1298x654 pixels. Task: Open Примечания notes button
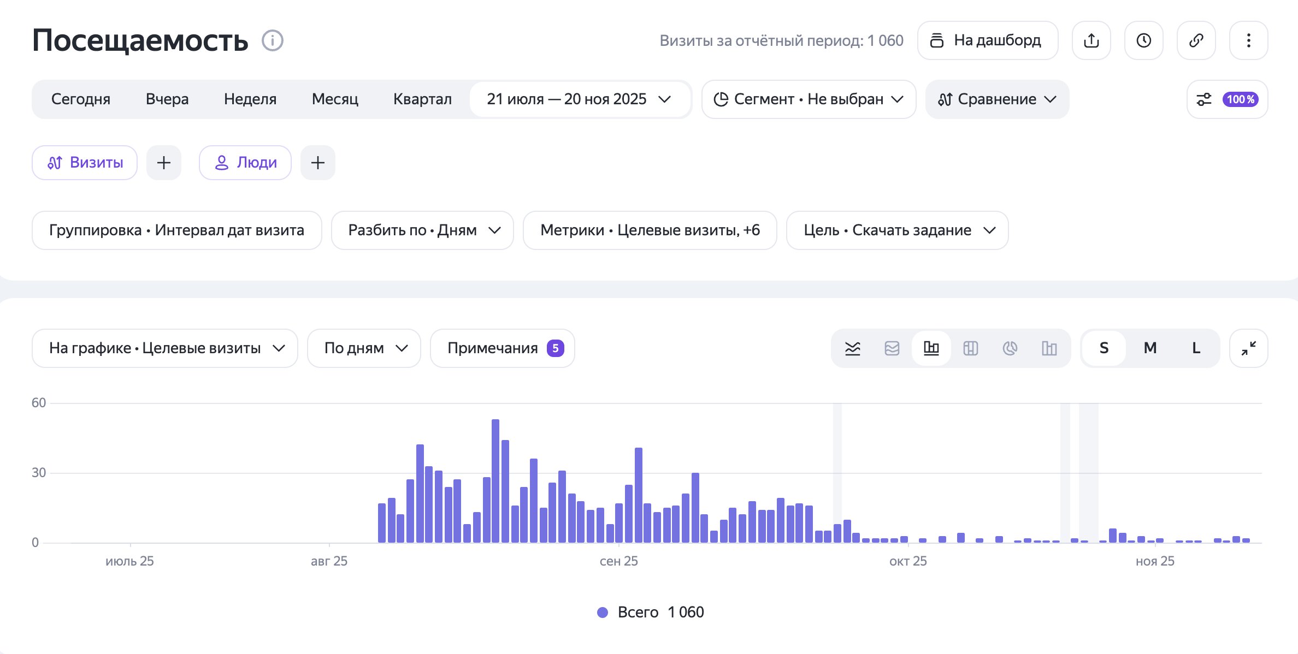503,348
